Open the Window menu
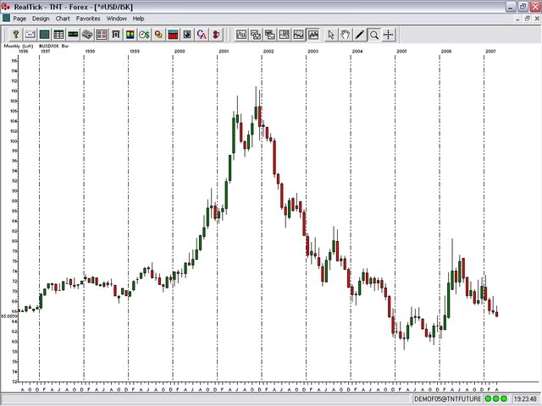Image resolution: width=542 pixels, height=406 pixels. (117, 19)
